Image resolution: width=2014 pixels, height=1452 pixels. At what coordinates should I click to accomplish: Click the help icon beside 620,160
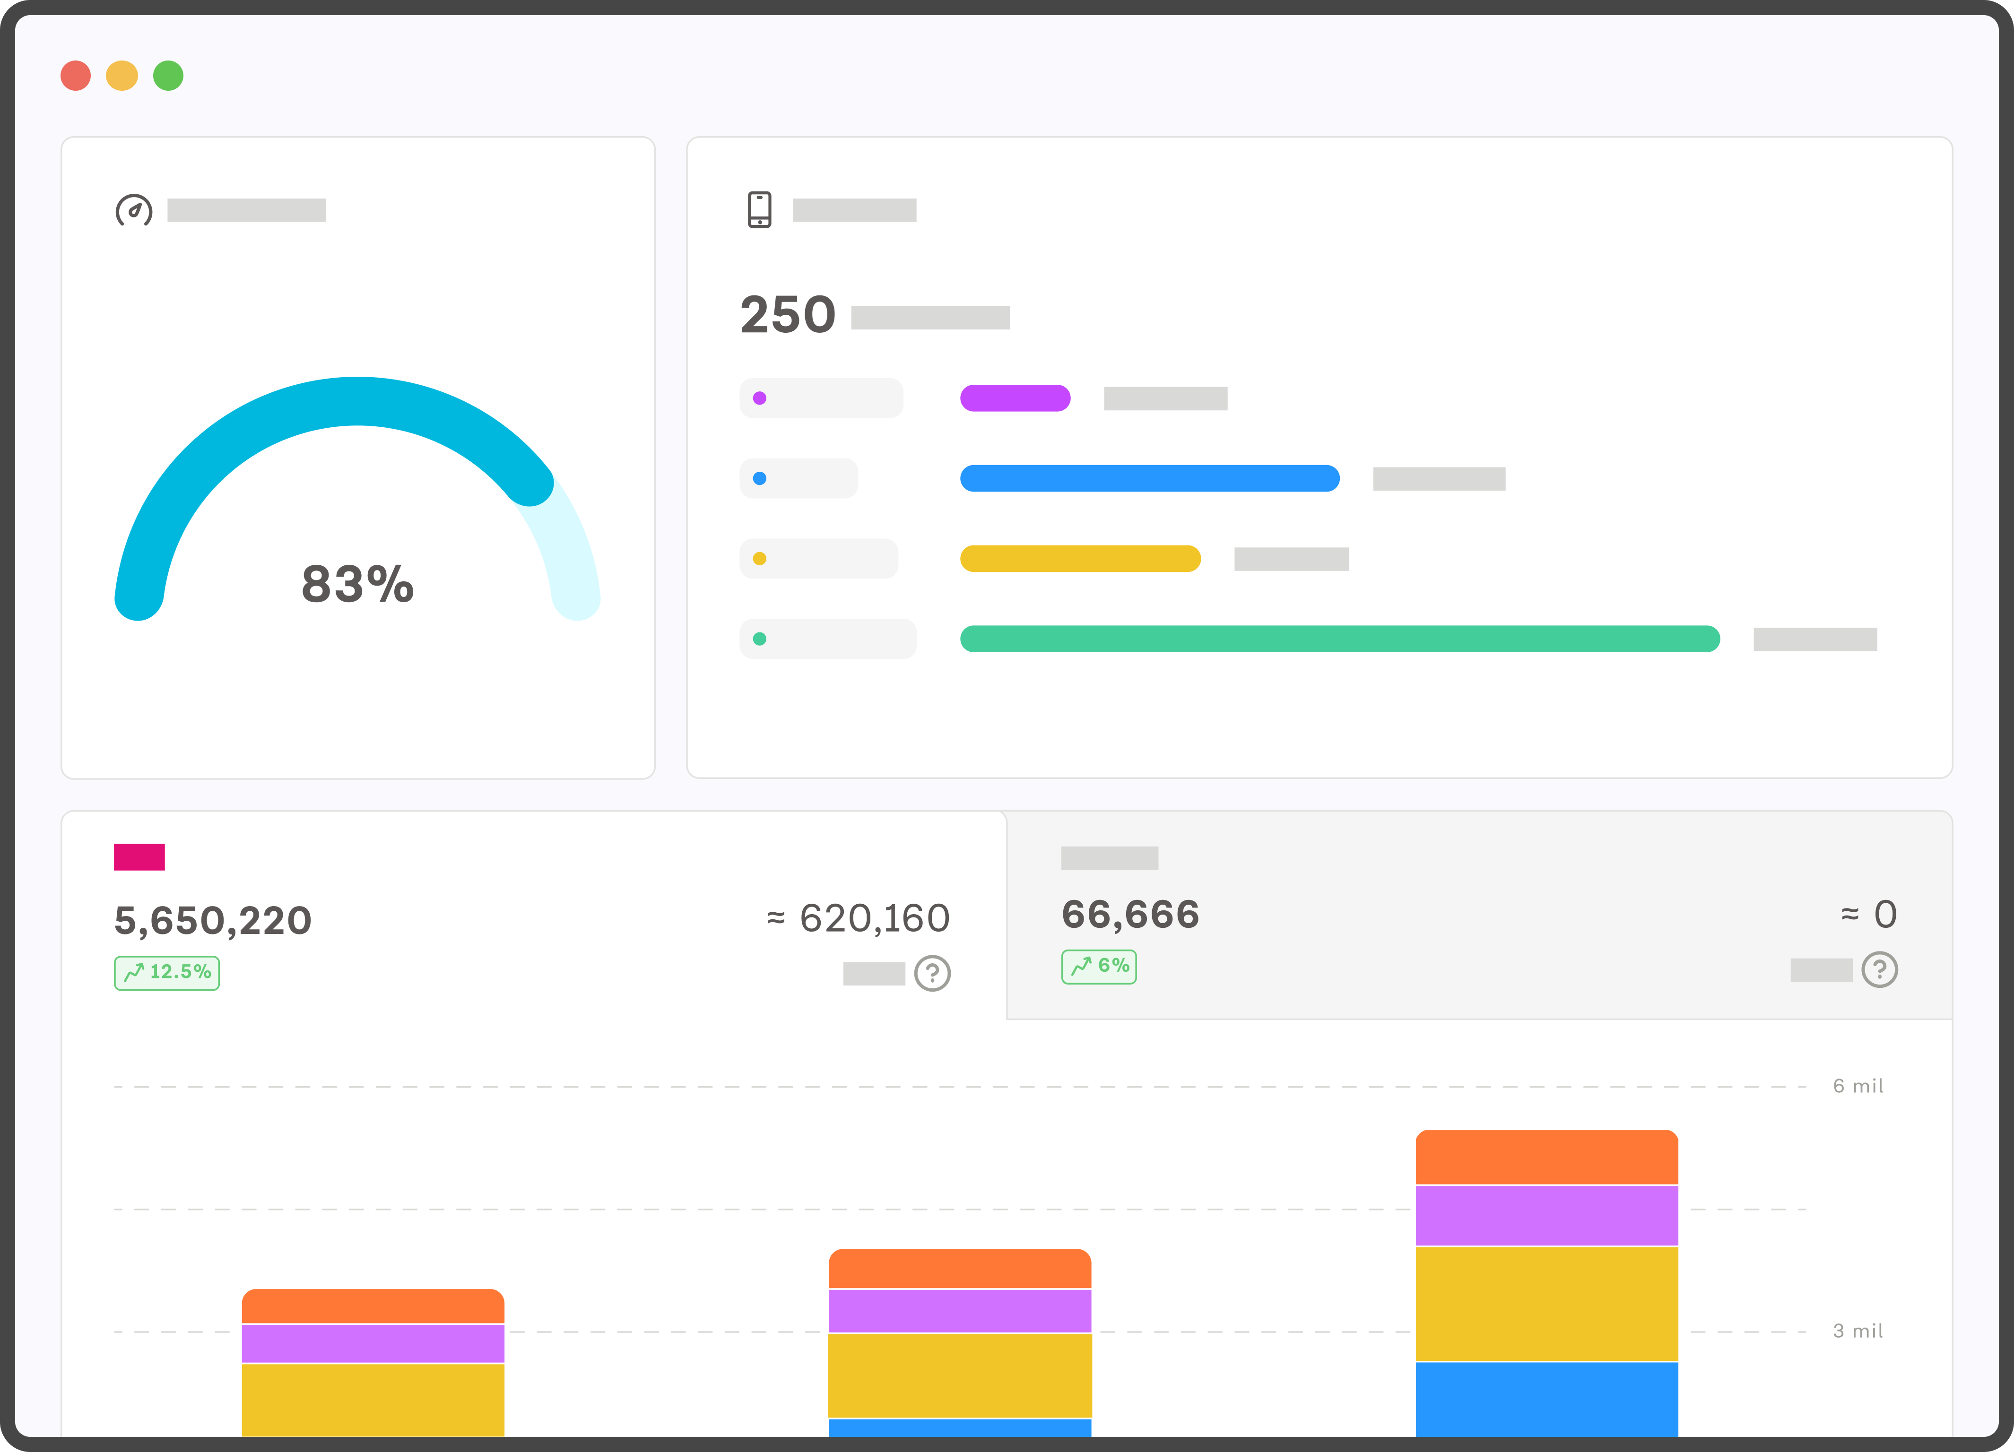pos(932,974)
